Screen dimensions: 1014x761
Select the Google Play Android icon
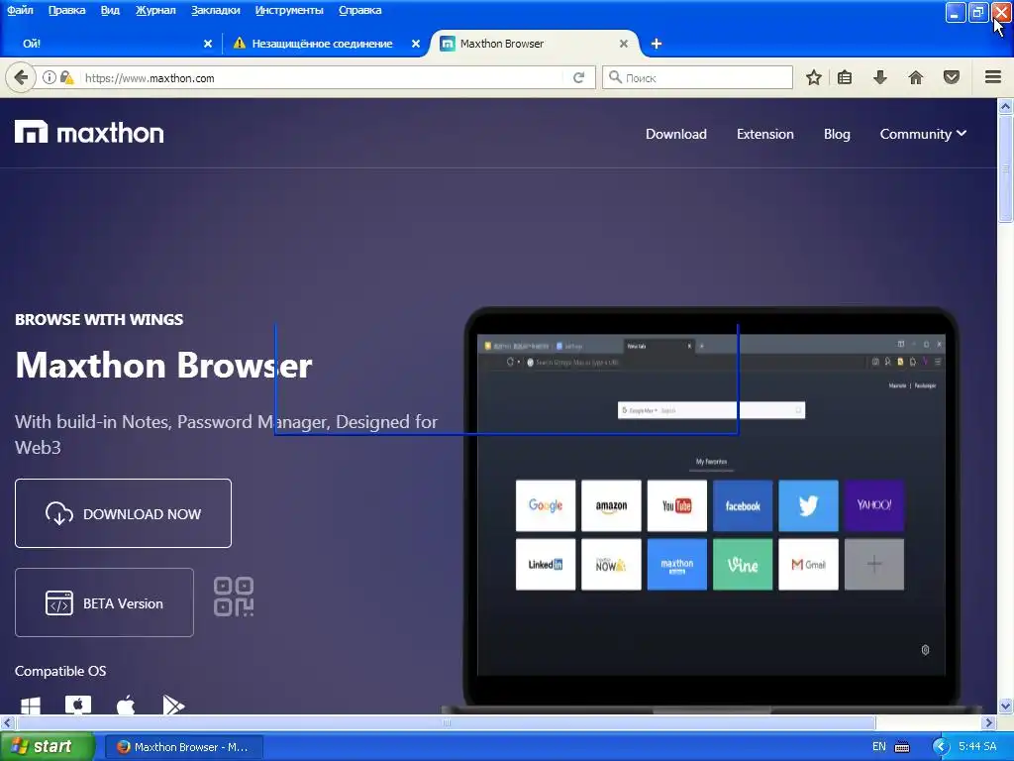[173, 705]
